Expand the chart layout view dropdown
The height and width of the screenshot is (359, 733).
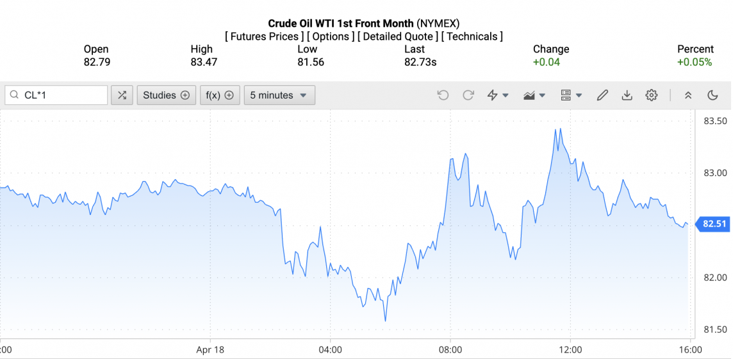click(x=571, y=95)
